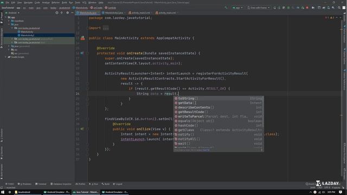
Task: Open the View menu
Action: (x=20, y=2)
